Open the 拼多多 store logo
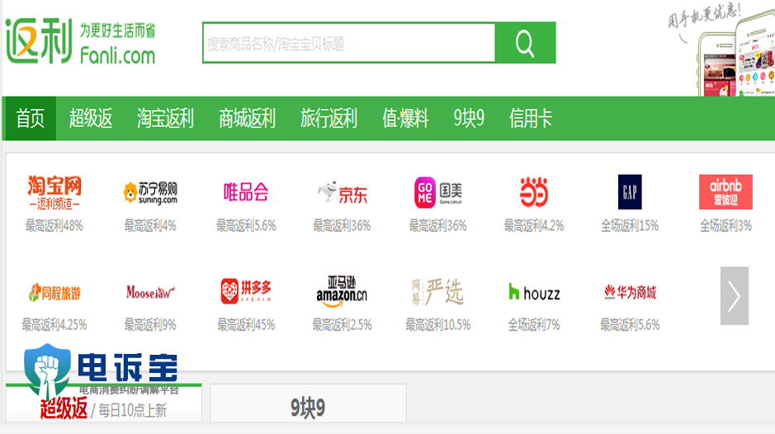The height and width of the screenshot is (434, 775). coord(246,291)
